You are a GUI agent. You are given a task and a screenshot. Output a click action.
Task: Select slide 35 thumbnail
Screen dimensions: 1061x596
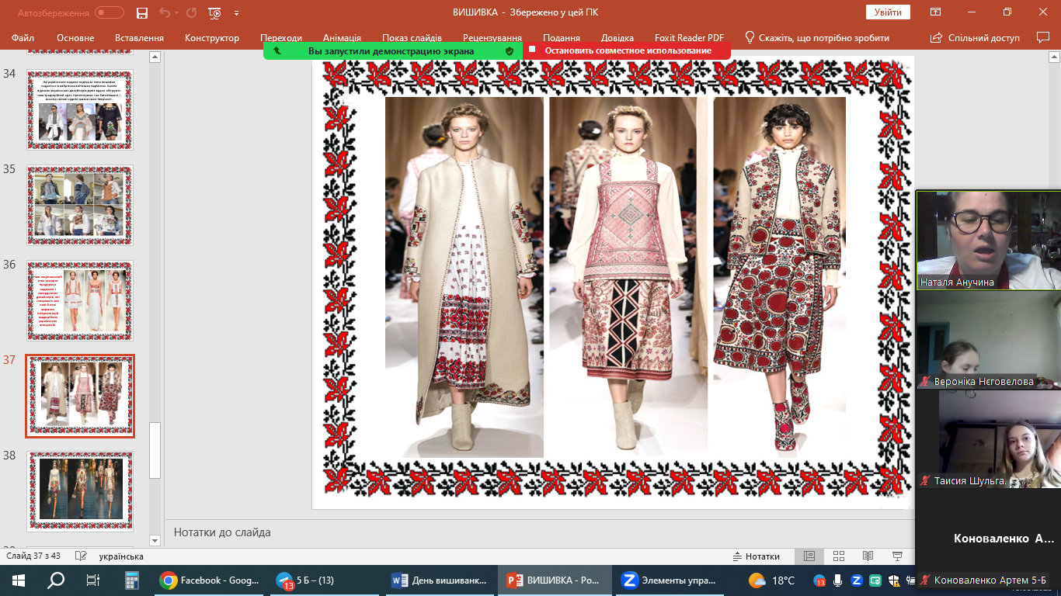click(x=80, y=205)
